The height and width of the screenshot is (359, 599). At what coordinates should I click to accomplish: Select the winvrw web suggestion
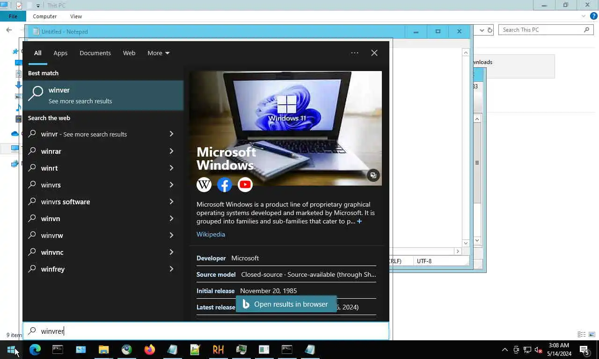click(103, 235)
